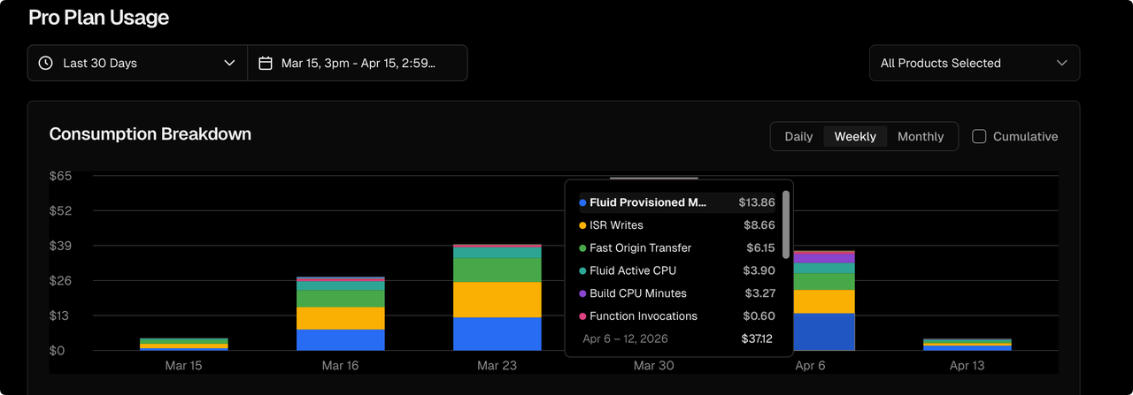Click the yellow ISR Writes legend dot
Image resolution: width=1133 pixels, height=395 pixels.
click(582, 225)
